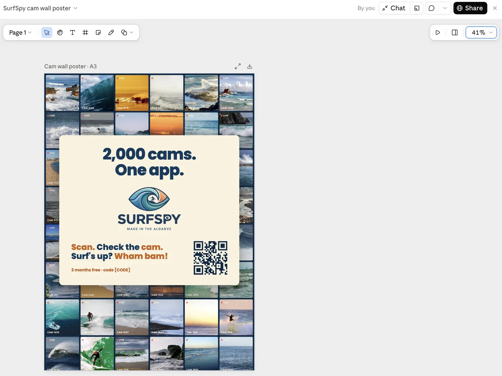Click the layout panel icon beside Chat

tap(417, 8)
